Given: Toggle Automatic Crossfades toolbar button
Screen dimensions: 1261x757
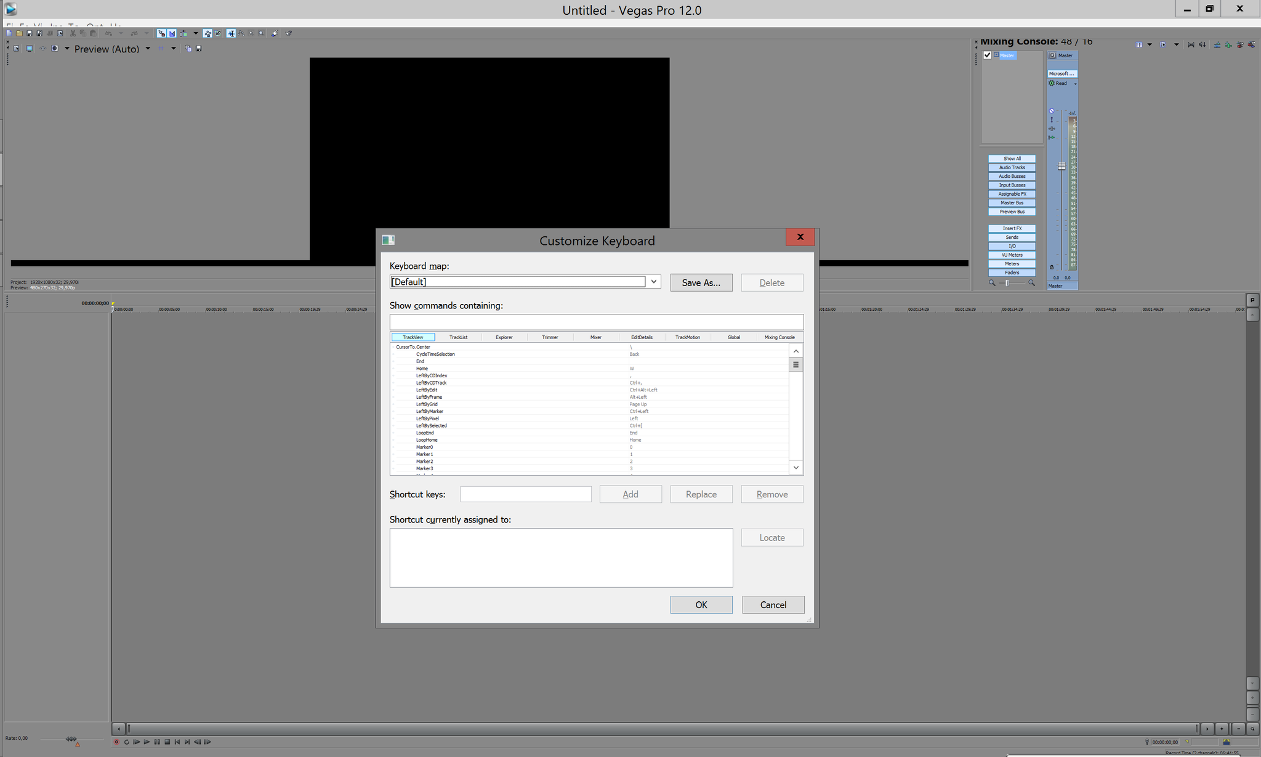Looking at the screenshot, I should (172, 33).
